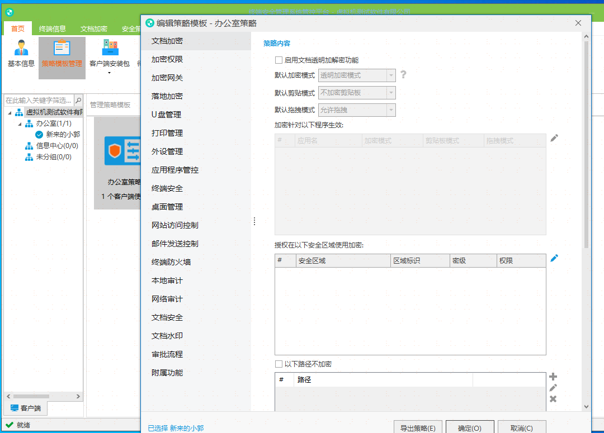
Task: Toggle 以下路径不加密 checkbox
Action: click(279, 364)
